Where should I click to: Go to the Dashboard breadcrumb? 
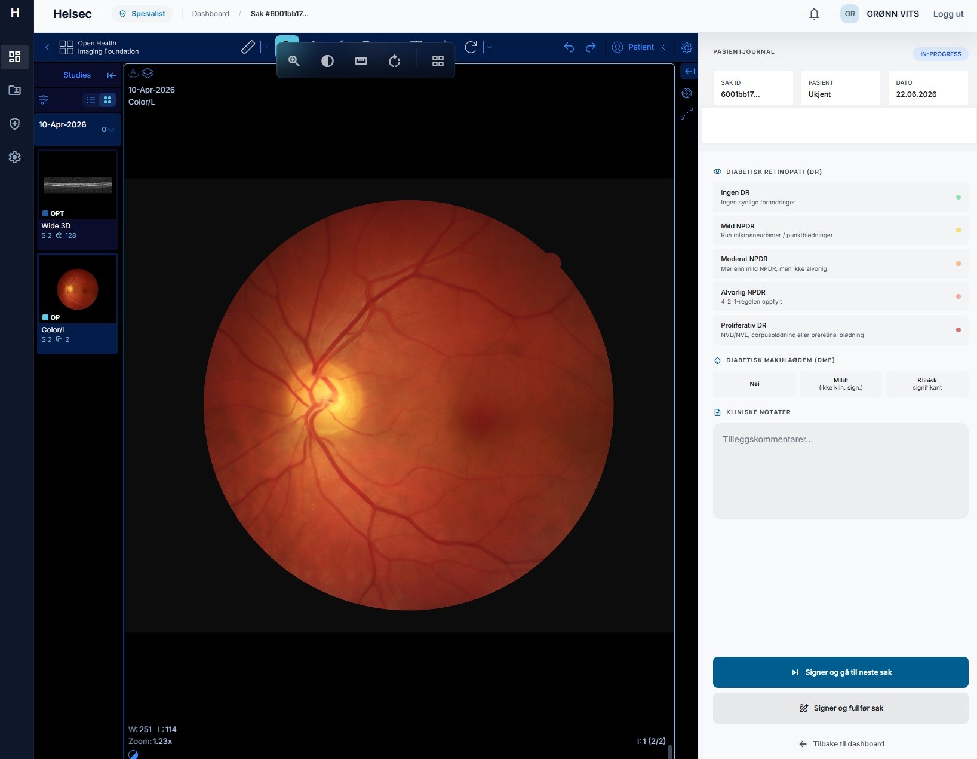tap(210, 14)
